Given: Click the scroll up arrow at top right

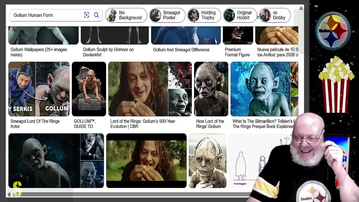Looking at the screenshot, I should tap(301, 8).
